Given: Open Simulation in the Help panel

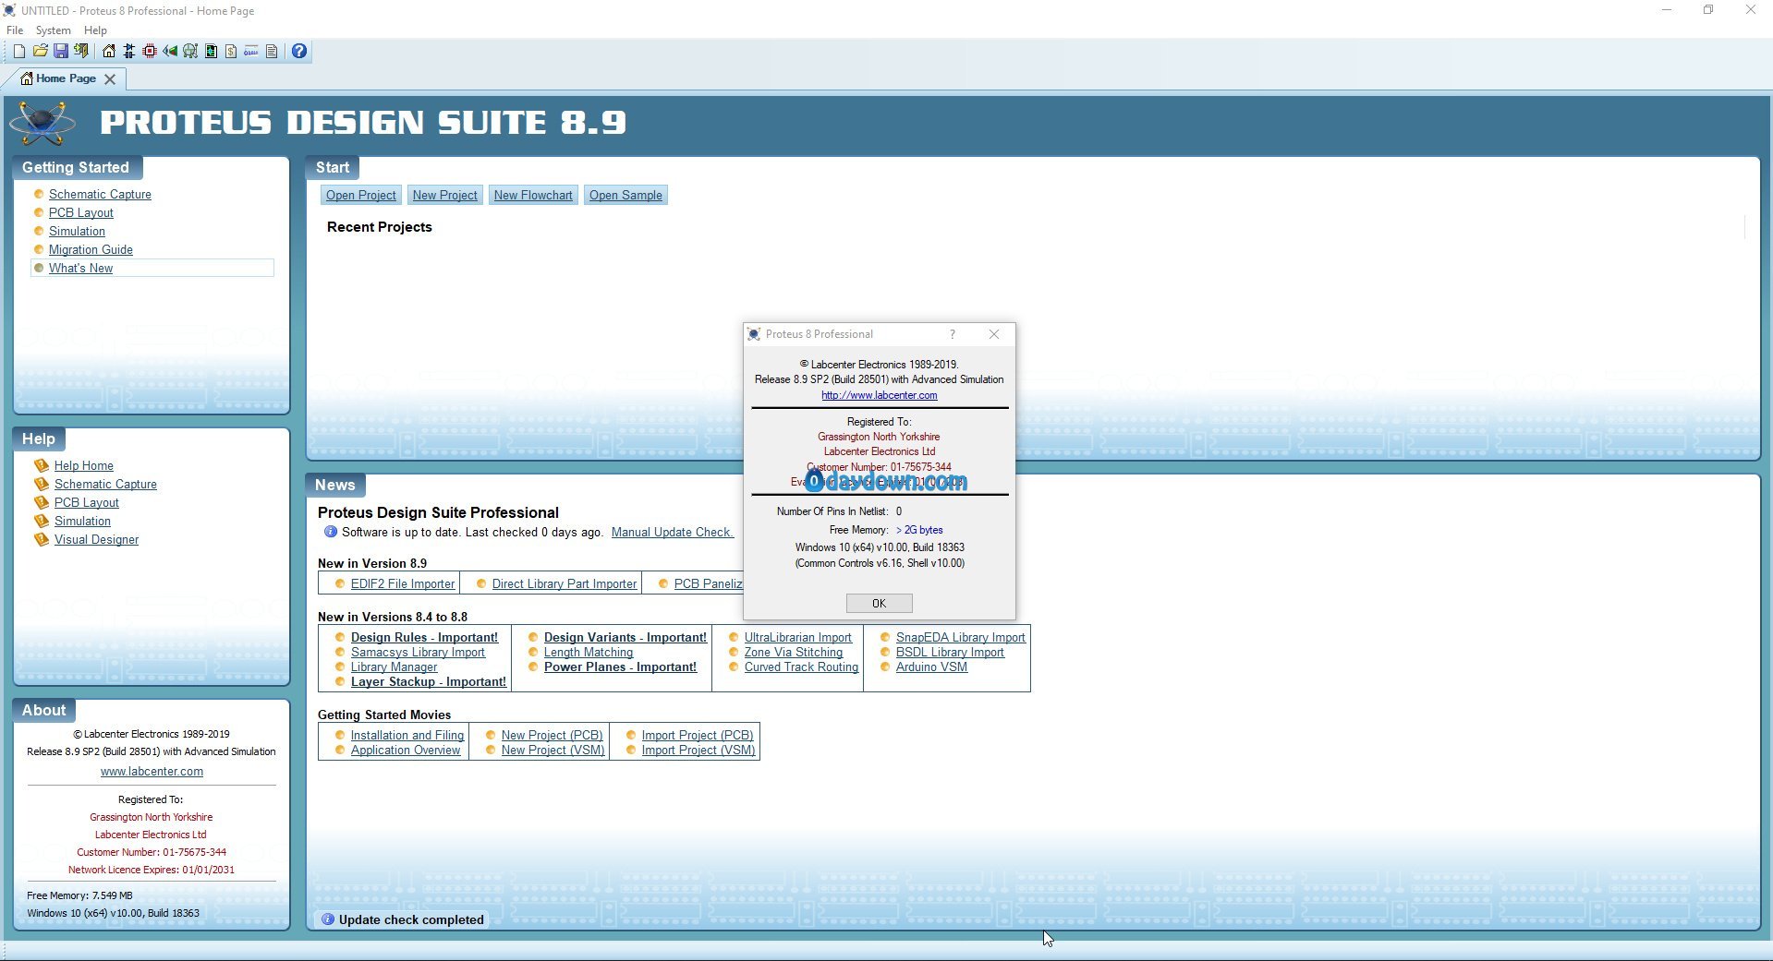Looking at the screenshot, I should pyautogui.click(x=82, y=522).
